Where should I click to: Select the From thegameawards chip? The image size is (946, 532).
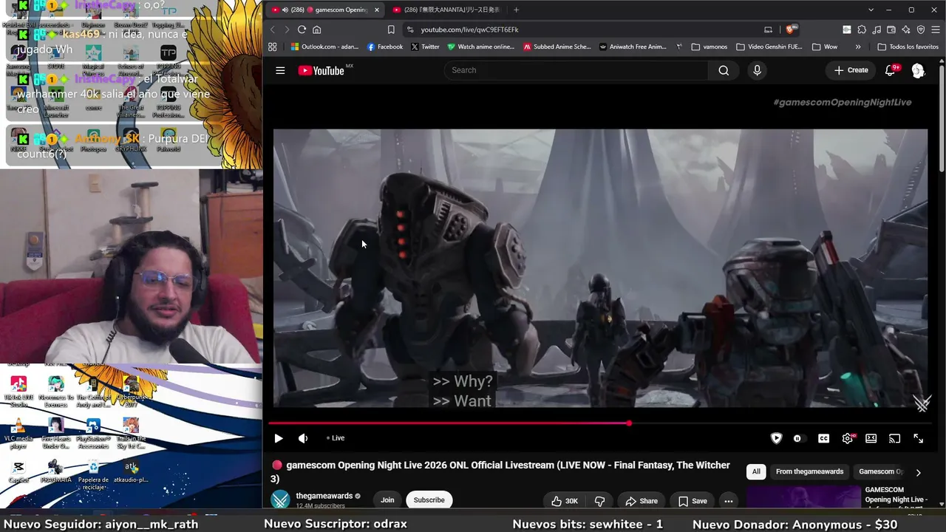click(x=809, y=471)
